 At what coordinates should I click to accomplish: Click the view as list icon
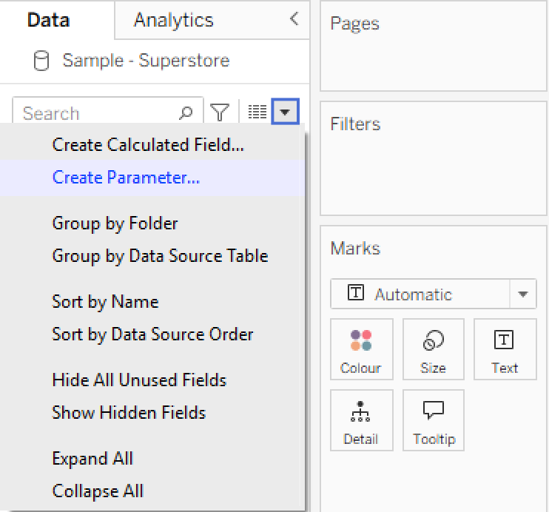[257, 112]
